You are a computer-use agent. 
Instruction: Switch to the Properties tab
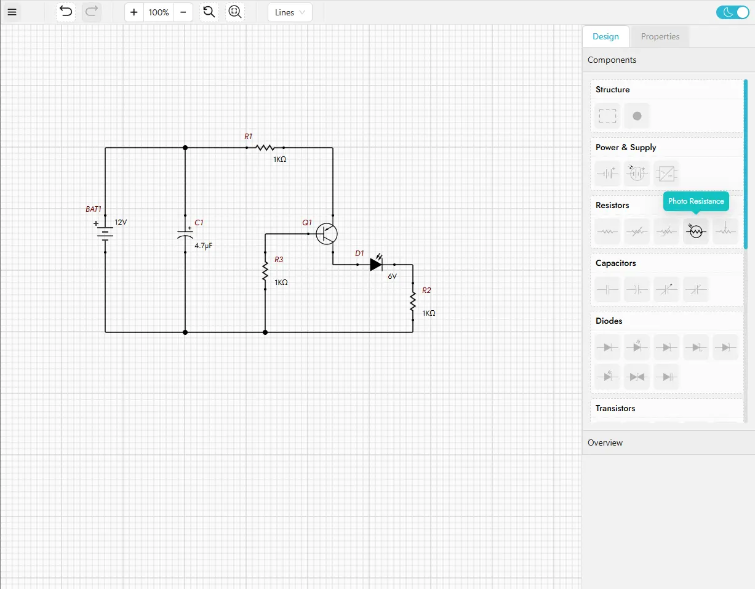click(660, 36)
